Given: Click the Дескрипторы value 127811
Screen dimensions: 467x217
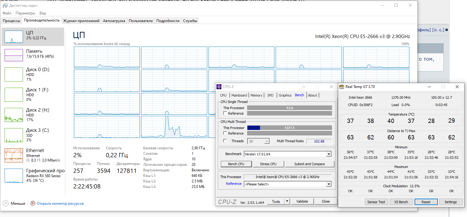Looking at the screenshot, I should coord(127,171).
